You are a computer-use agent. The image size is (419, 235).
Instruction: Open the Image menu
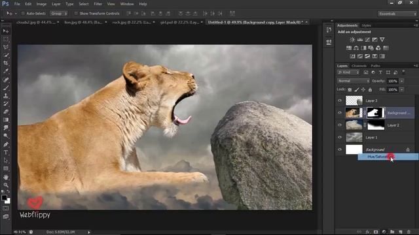tap(41, 4)
